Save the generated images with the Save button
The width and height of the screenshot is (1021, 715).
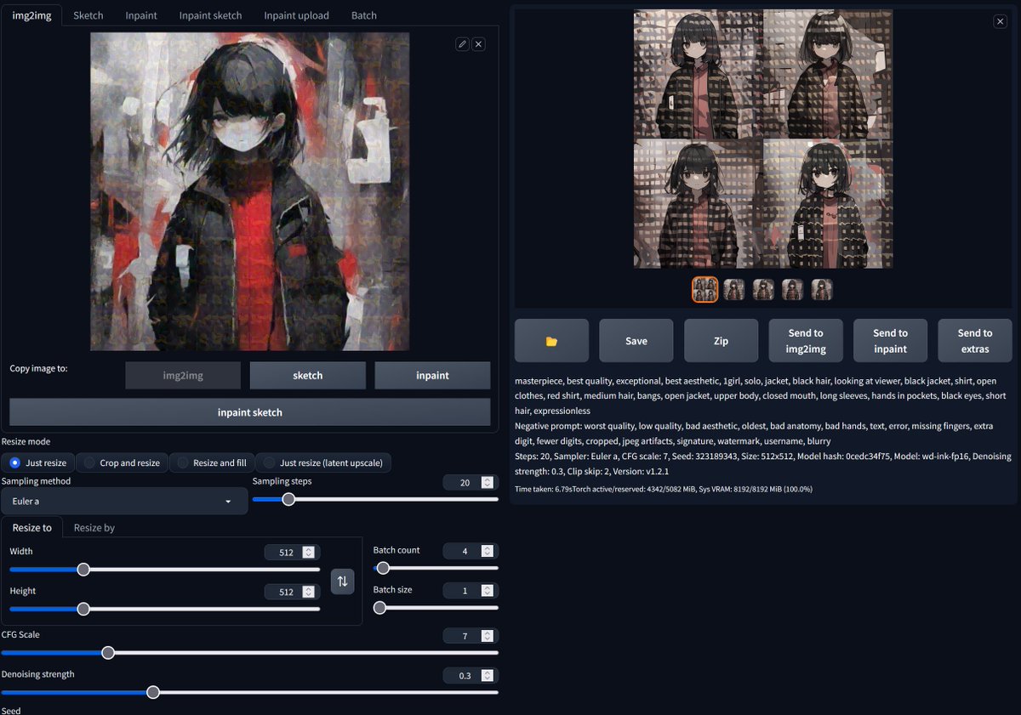click(636, 340)
